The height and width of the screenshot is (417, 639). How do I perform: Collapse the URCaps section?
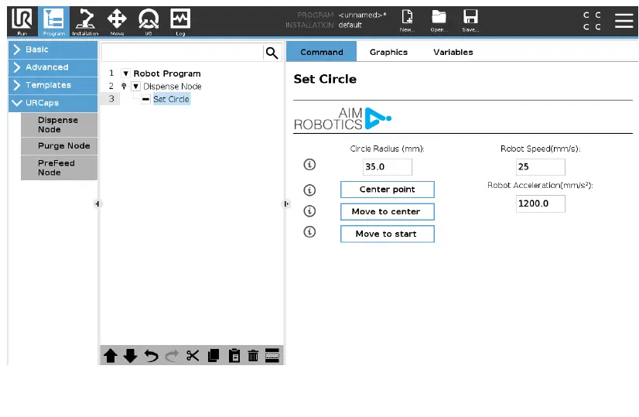pyautogui.click(x=53, y=103)
